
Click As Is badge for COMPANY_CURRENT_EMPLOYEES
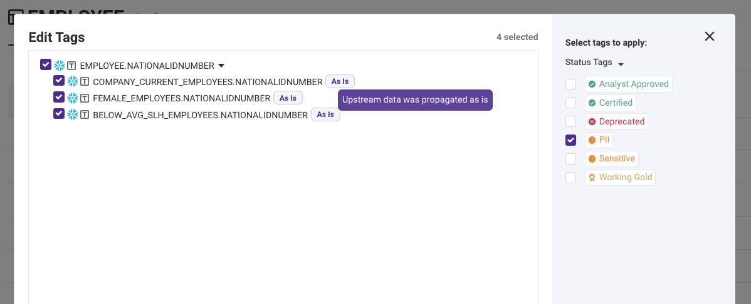click(x=340, y=81)
